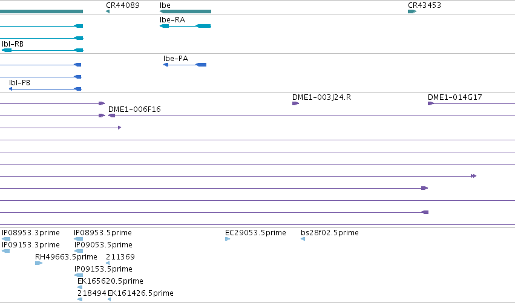
Task: Select the CR43453 gene arrow
Action: pyautogui.click(x=412, y=11)
